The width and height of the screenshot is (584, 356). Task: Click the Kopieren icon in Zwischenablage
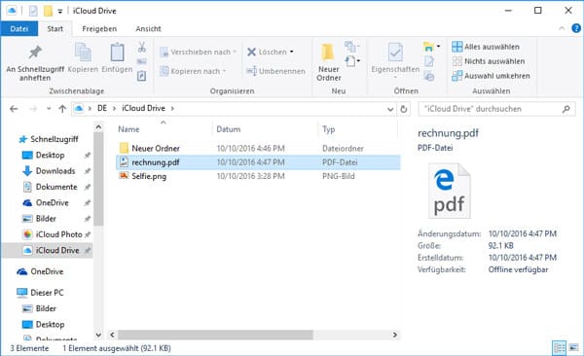[83, 53]
